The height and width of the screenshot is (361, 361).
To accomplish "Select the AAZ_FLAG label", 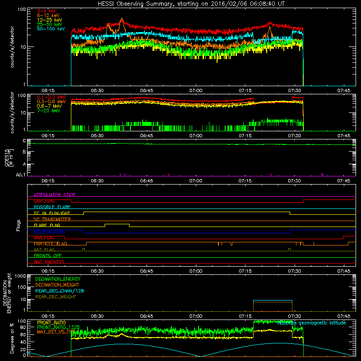I will click(x=44, y=250).
